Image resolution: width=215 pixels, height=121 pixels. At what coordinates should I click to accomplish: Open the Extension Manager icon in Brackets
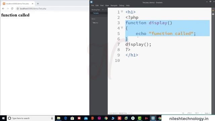coord(213,14)
